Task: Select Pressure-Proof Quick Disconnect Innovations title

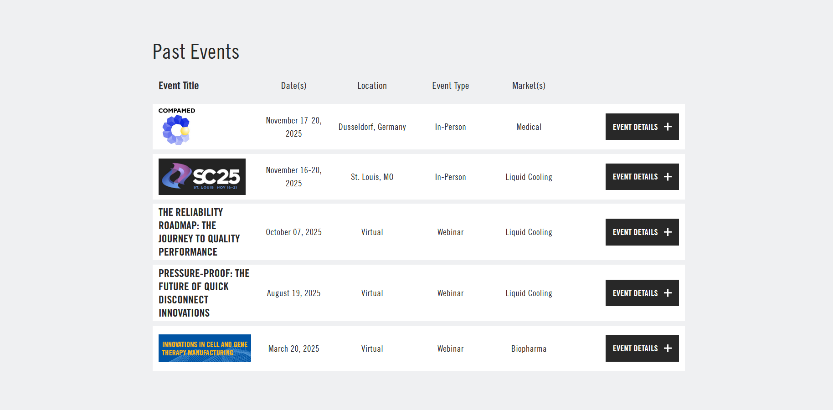Action: (204, 293)
